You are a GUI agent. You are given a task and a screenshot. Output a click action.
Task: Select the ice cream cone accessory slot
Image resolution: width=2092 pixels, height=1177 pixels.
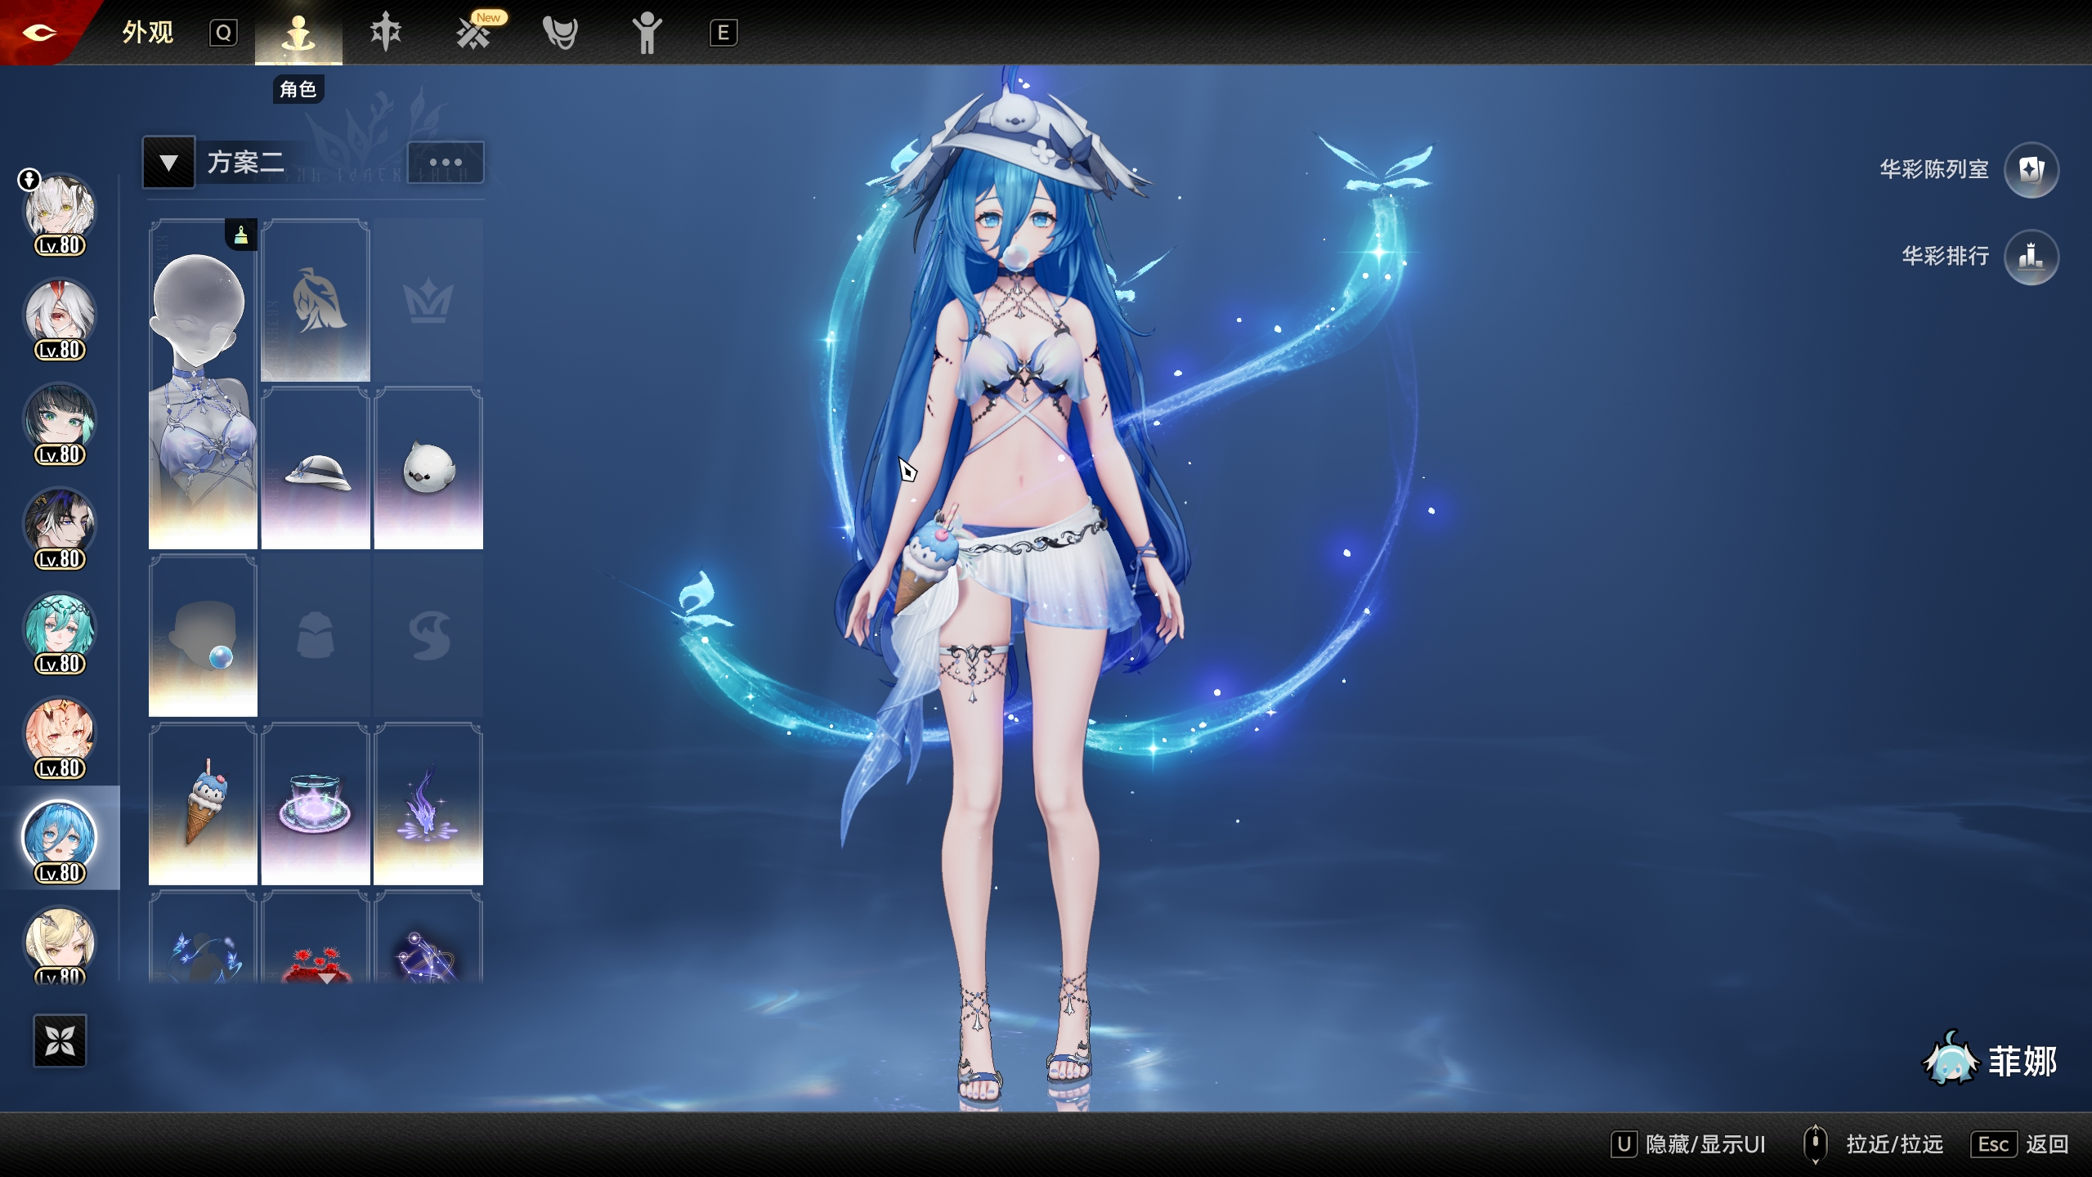coord(203,804)
